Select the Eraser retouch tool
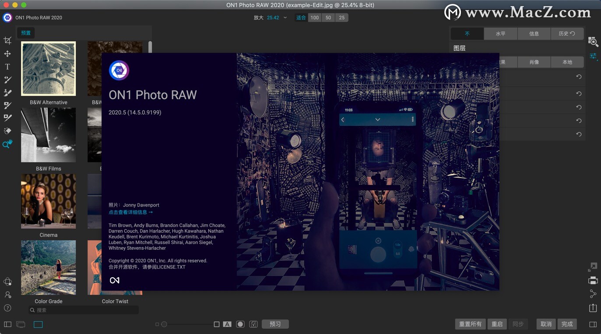Image resolution: width=601 pixels, height=334 pixels. coord(7,131)
